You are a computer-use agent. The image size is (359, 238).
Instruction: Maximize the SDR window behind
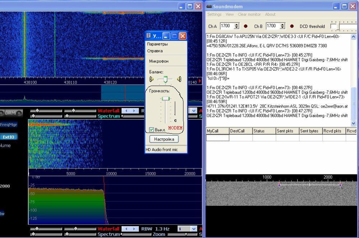coord(190,6)
